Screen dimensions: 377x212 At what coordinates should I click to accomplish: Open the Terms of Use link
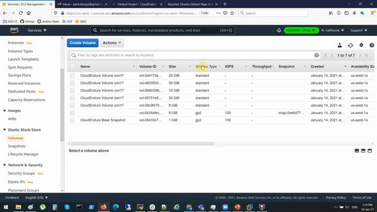tap(362, 198)
